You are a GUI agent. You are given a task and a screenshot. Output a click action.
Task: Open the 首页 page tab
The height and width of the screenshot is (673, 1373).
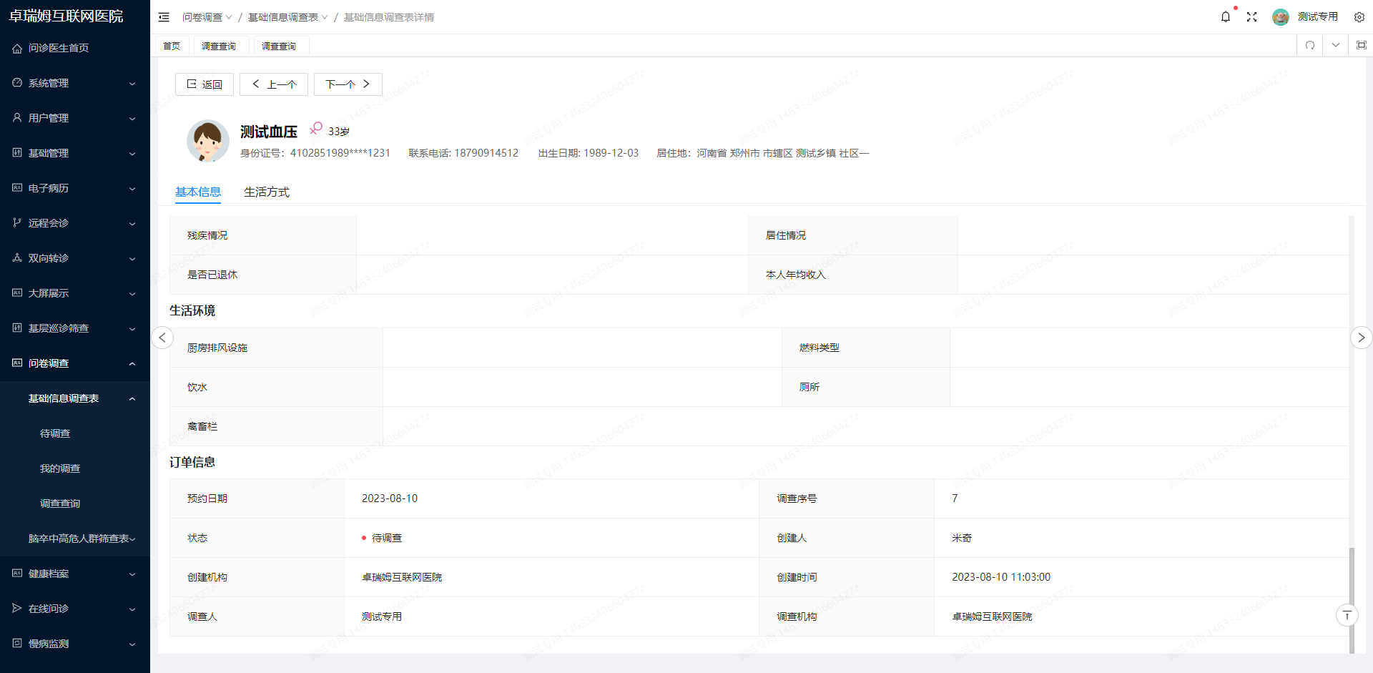tap(172, 46)
